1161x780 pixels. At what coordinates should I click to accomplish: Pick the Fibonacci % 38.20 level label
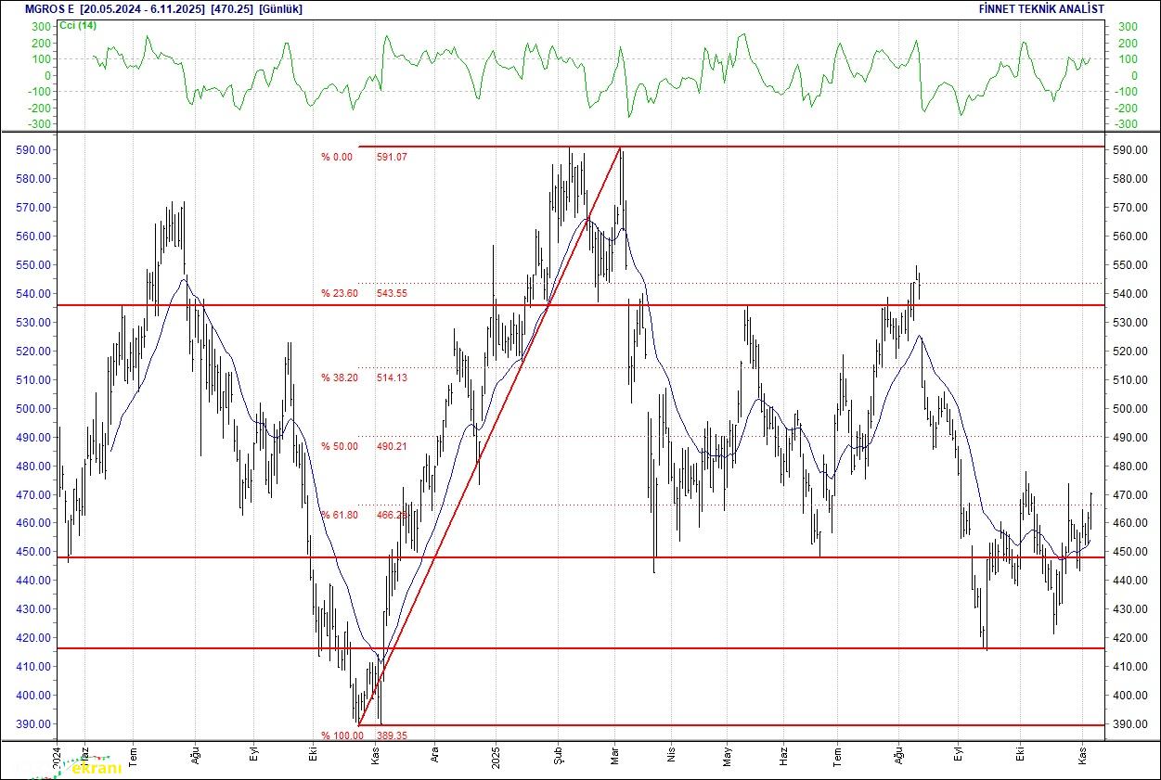tap(337, 378)
